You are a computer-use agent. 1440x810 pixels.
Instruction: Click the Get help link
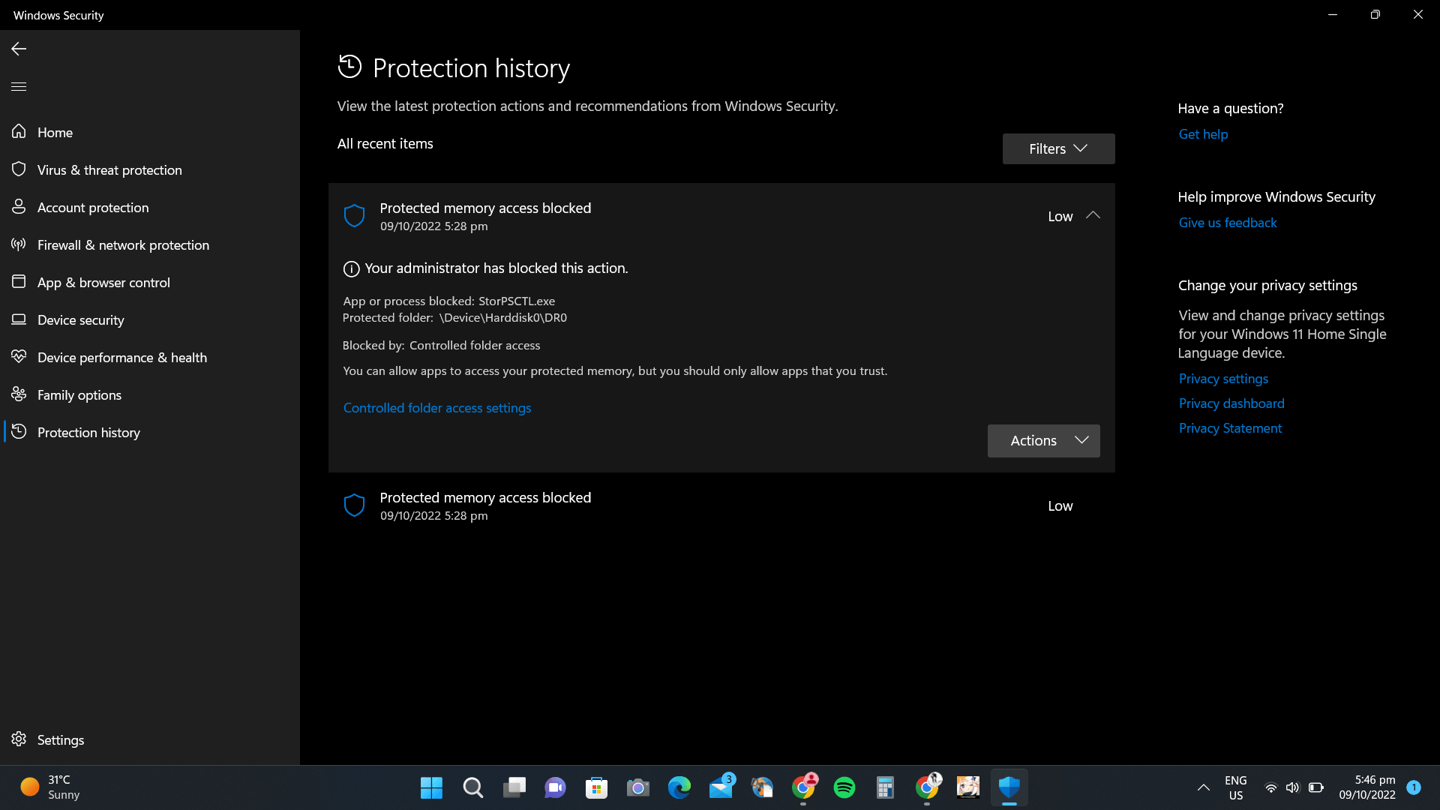tap(1202, 134)
